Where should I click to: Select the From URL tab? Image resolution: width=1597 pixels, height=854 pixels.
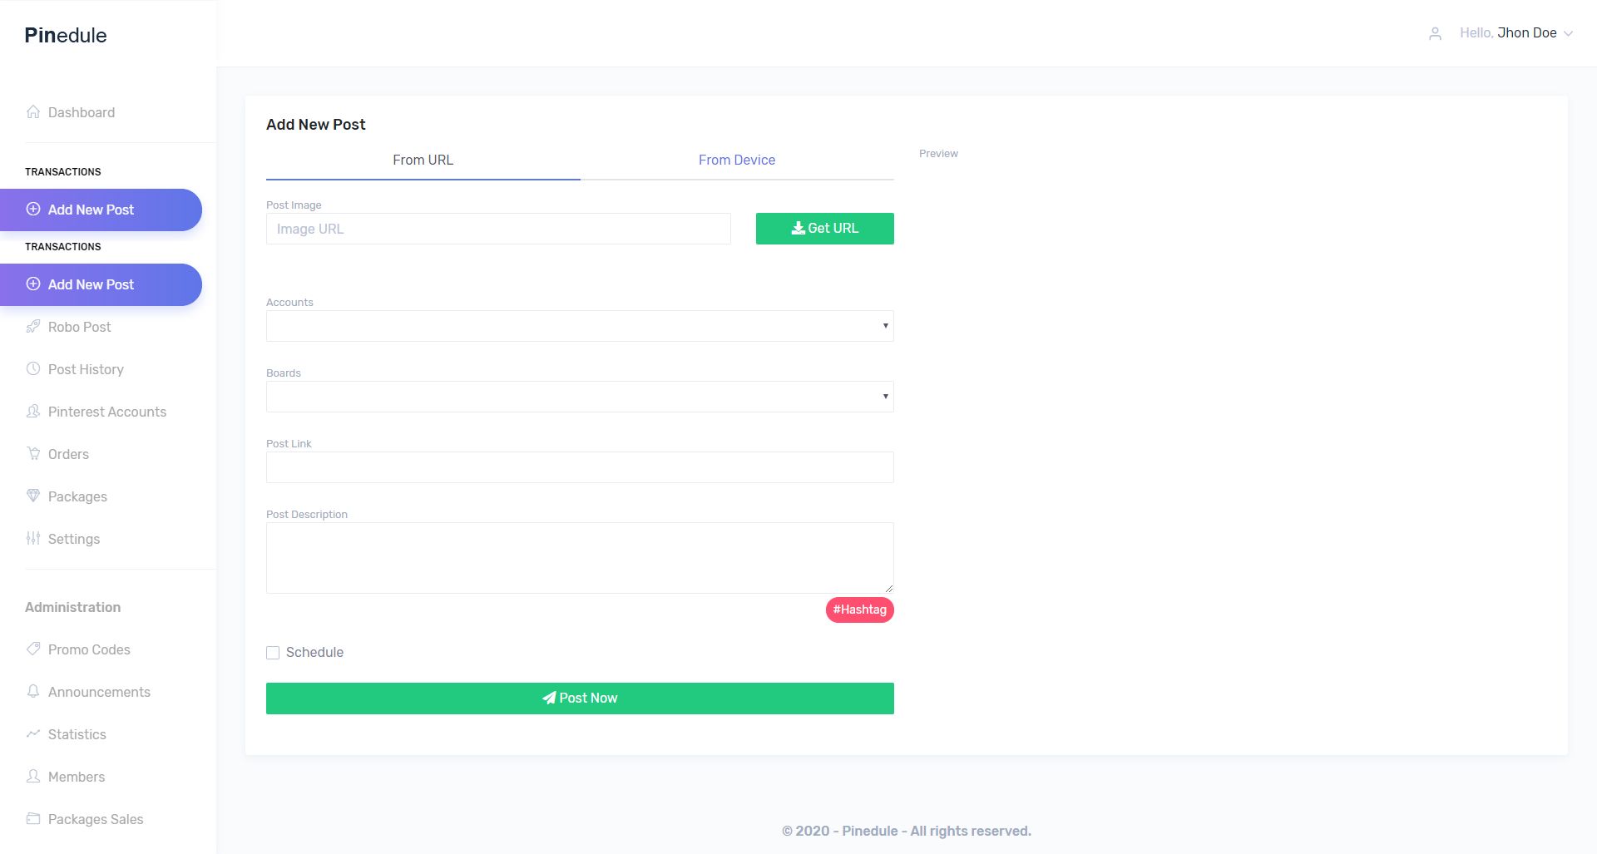coord(423,160)
